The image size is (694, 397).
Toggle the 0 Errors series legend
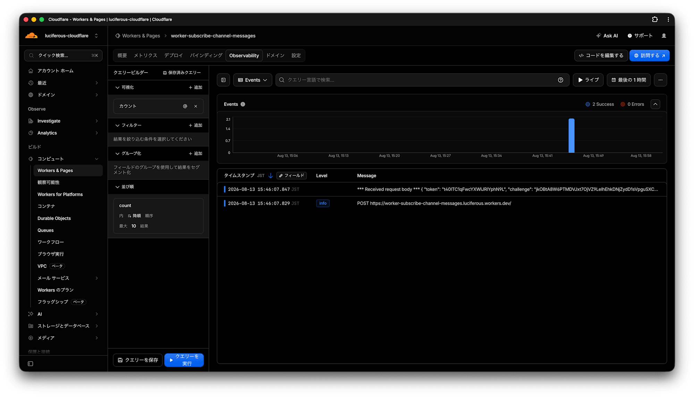tap(632, 104)
